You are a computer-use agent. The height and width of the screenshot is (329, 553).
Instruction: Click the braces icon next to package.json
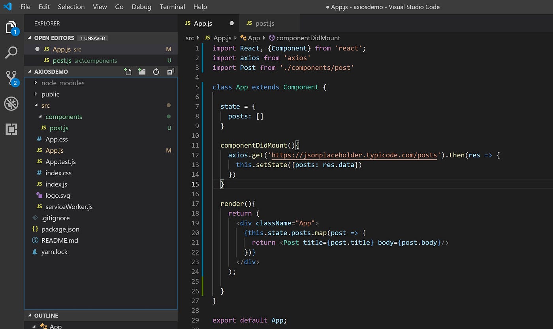pyautogui.click(x=35, y=229)
